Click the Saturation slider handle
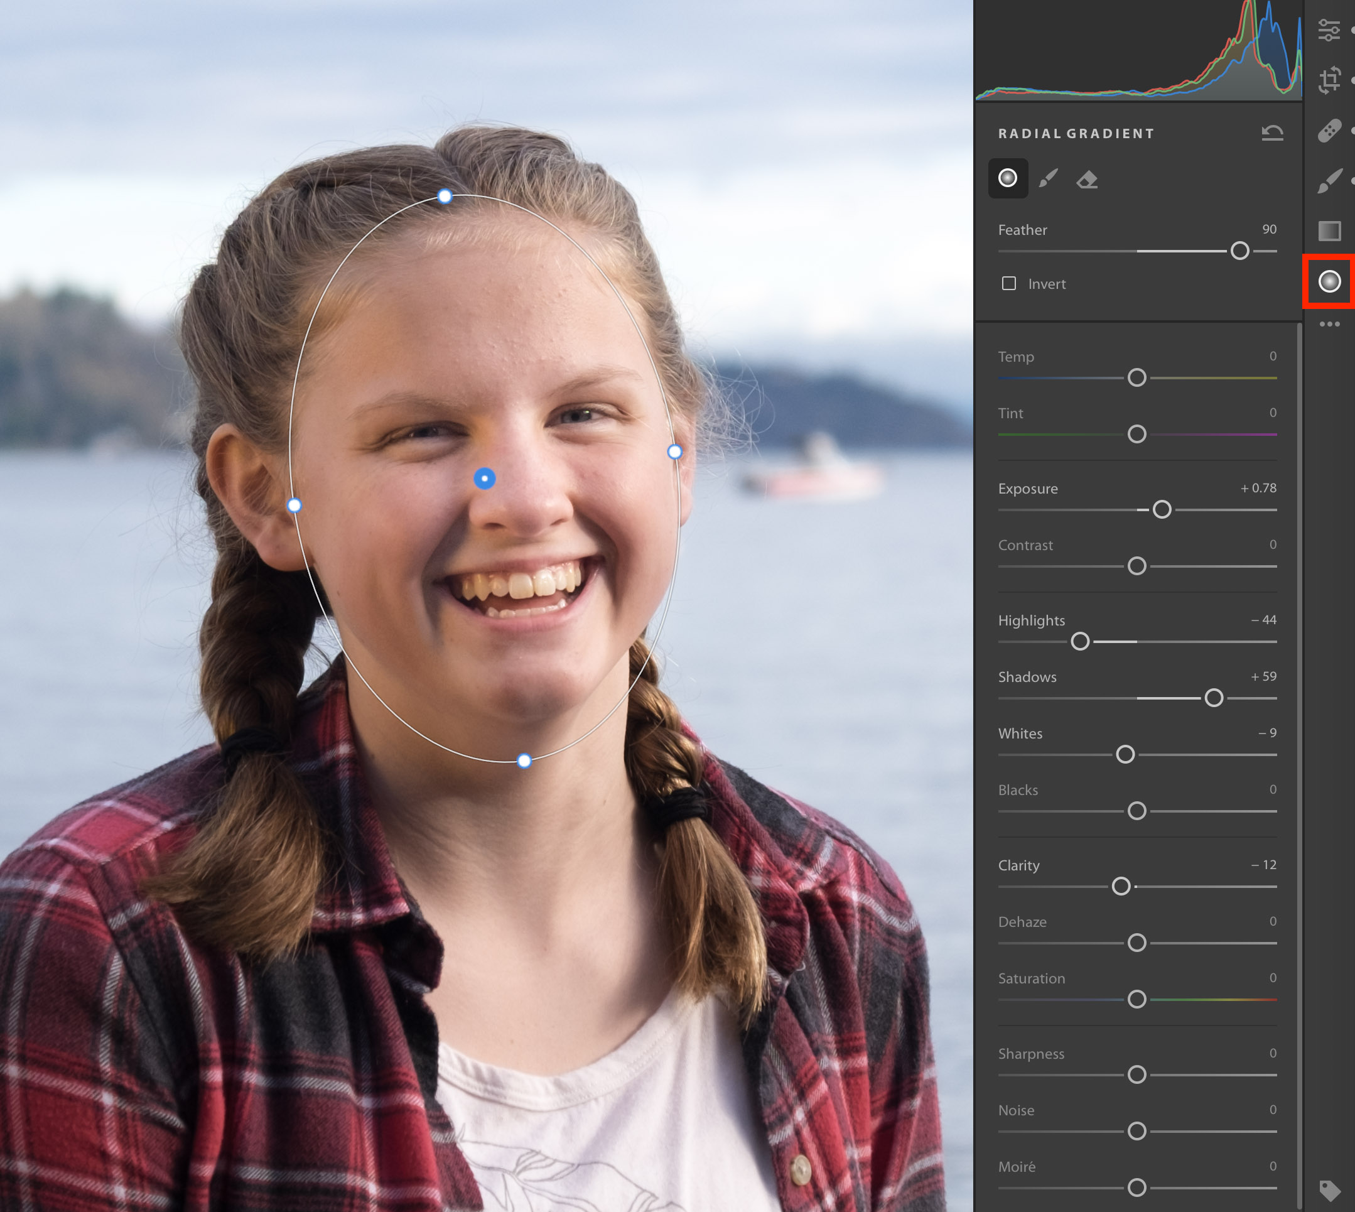 coord(1136,1000)
